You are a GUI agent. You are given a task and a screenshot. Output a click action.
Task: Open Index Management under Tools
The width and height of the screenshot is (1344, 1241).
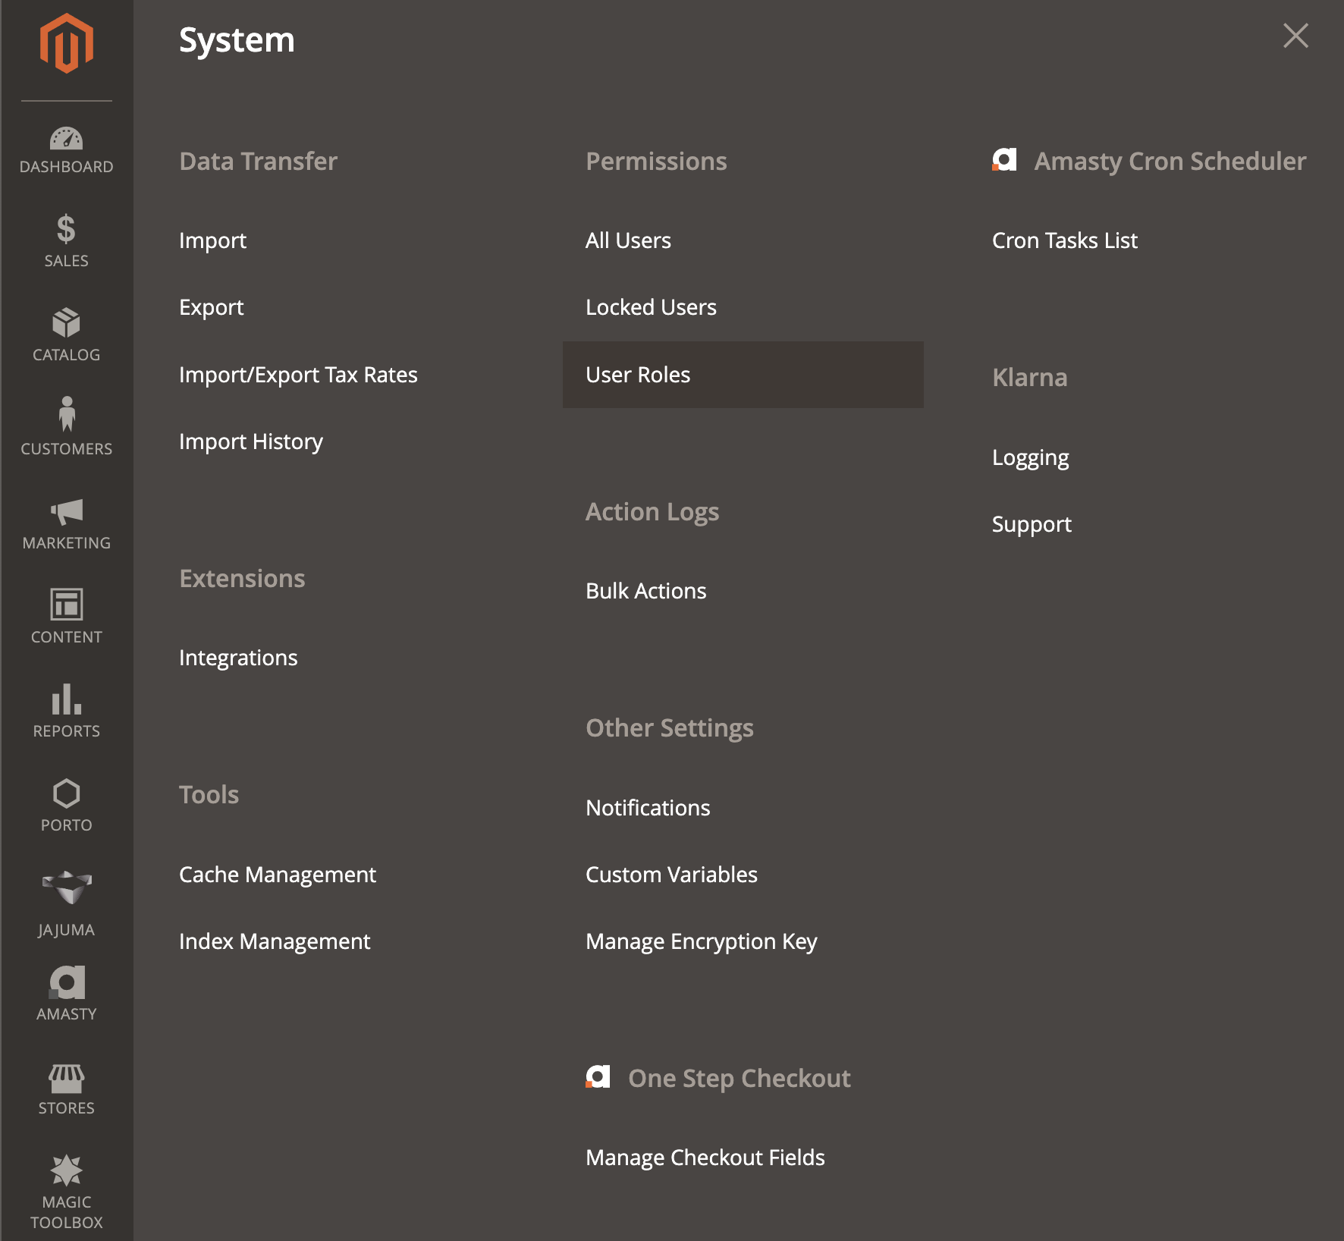[x=275, y=941]
